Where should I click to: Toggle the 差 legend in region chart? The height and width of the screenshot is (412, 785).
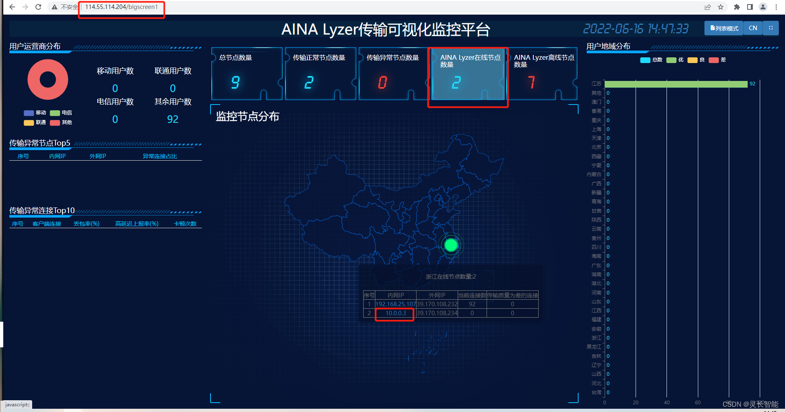point(714,60)
